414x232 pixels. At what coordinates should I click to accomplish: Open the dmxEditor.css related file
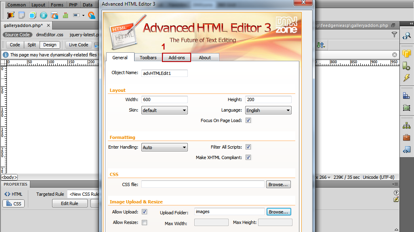pyautogui.click(x=50, y=35)
